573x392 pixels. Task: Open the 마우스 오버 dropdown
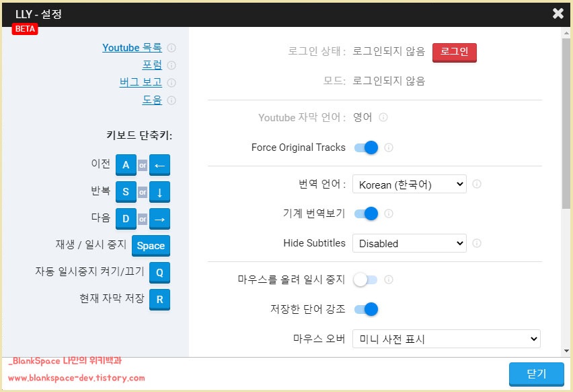click(x=446, y=339)
